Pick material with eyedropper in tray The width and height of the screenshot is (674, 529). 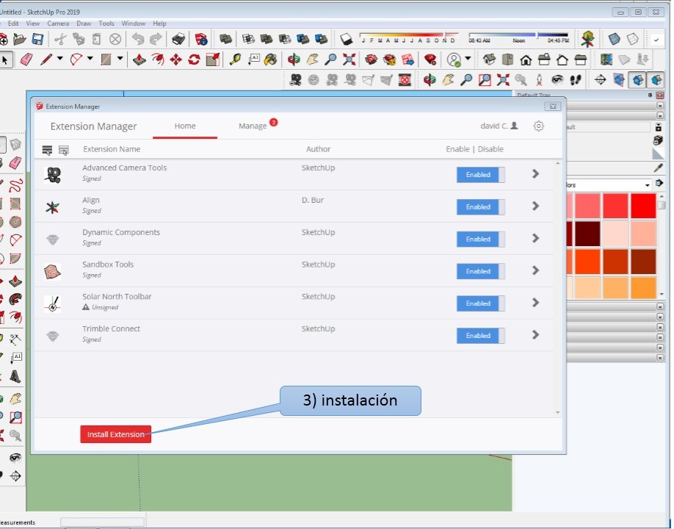pyautogui.click(x=658, y=168)
